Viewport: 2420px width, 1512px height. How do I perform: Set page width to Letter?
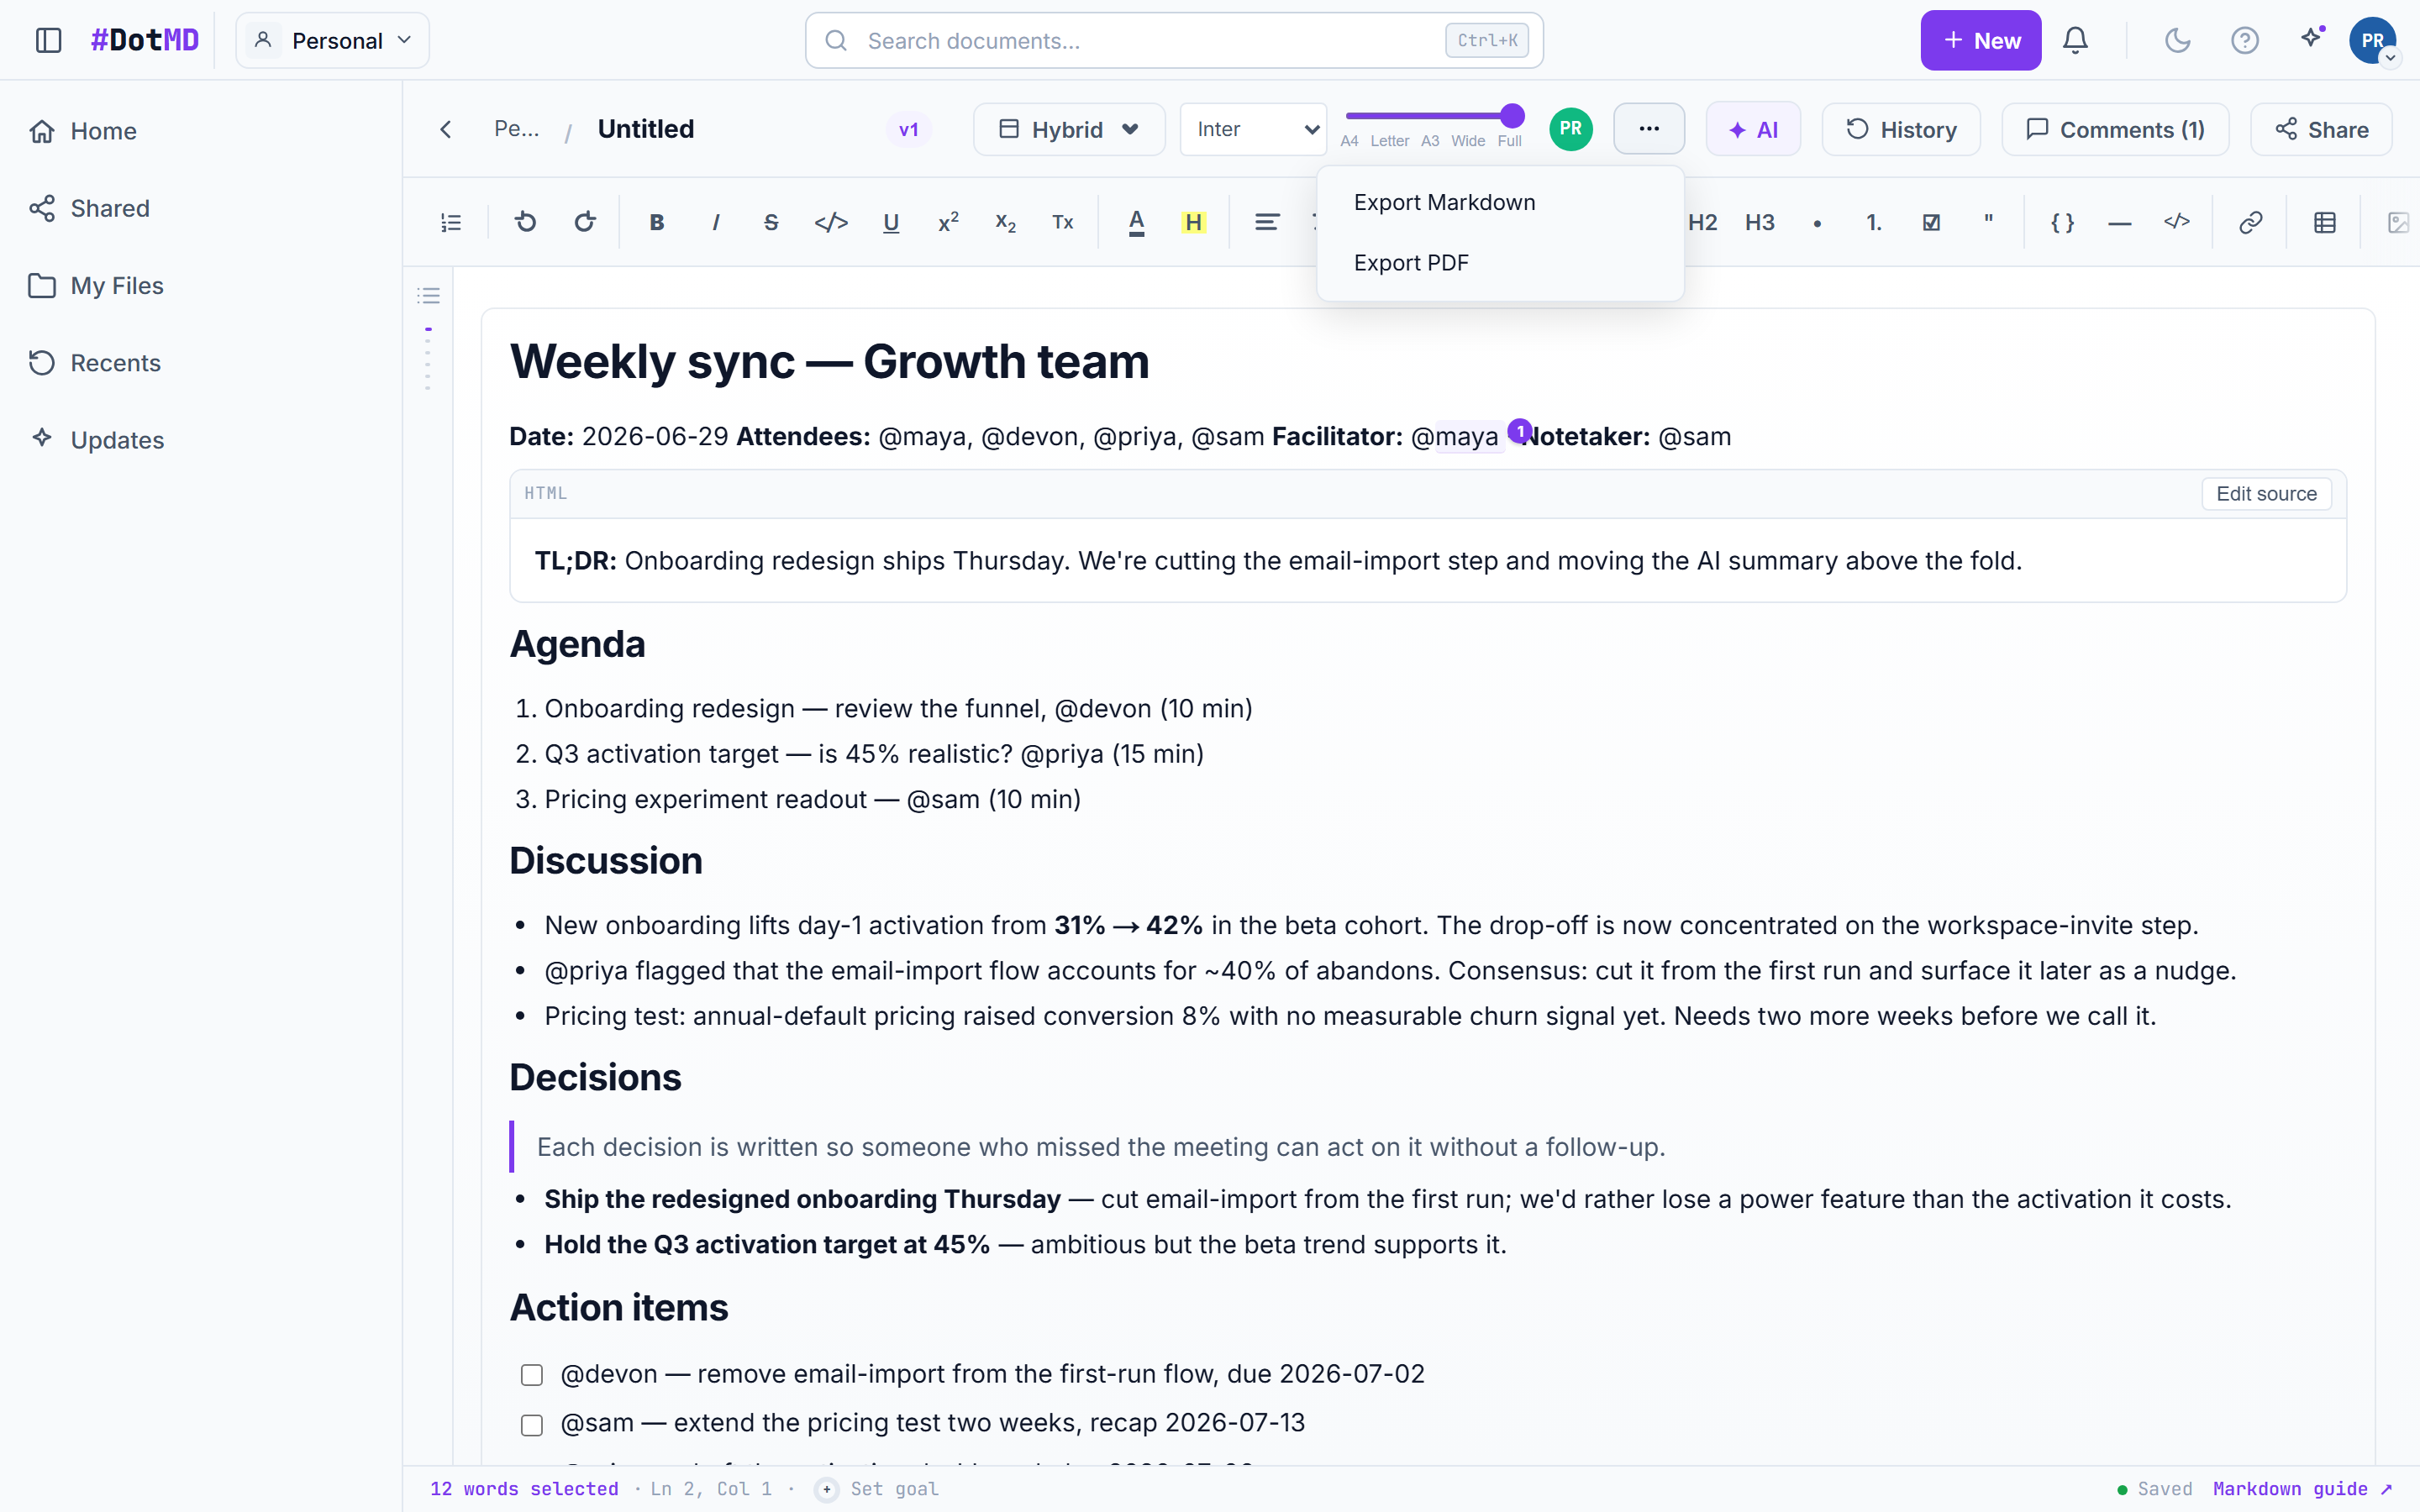click(x=1389, y=141)
